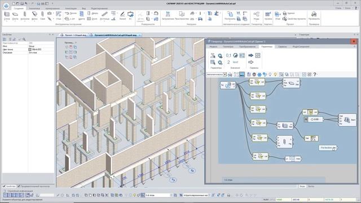Image resolution: width=361 pixels, height=203 pixels.
Task: Select the Лестница stair tool
Action: (x=104, y=16)
